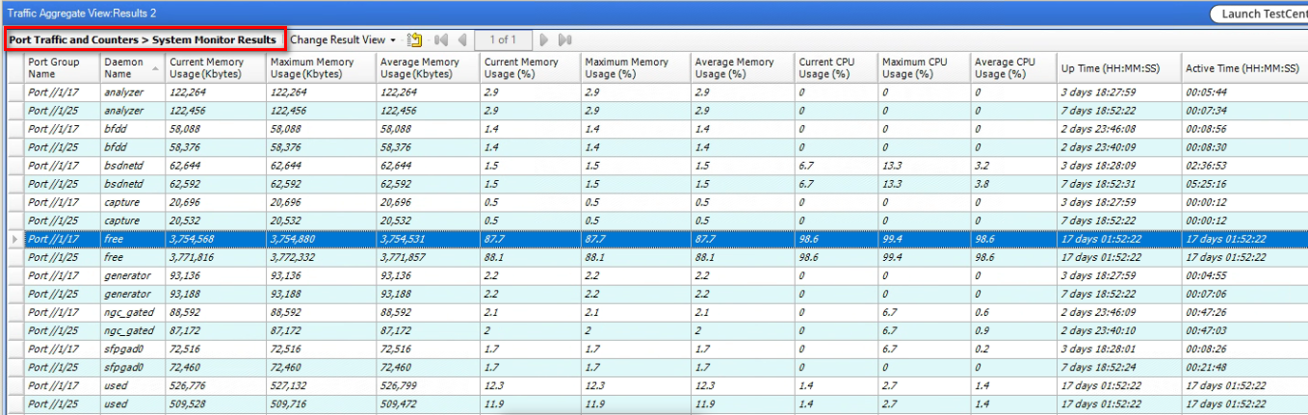
Task: Advance to the next results page
Action: (x=543, y=39)
